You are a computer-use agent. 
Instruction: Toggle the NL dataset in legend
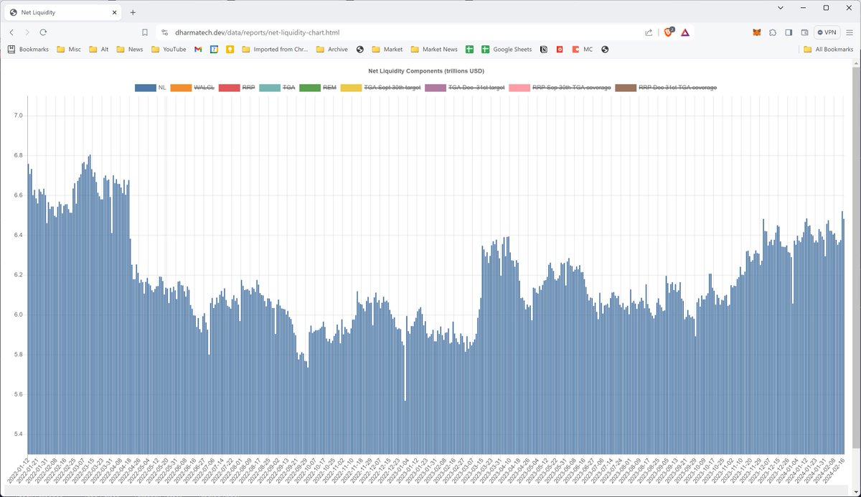point(151,88)
